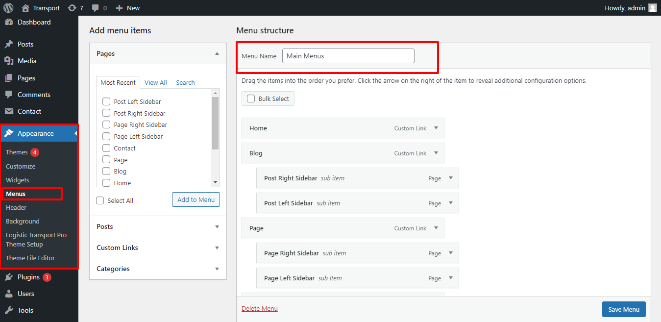Click into the Menu Name text field
Screen dimensions: 661x322
(348, 56)
